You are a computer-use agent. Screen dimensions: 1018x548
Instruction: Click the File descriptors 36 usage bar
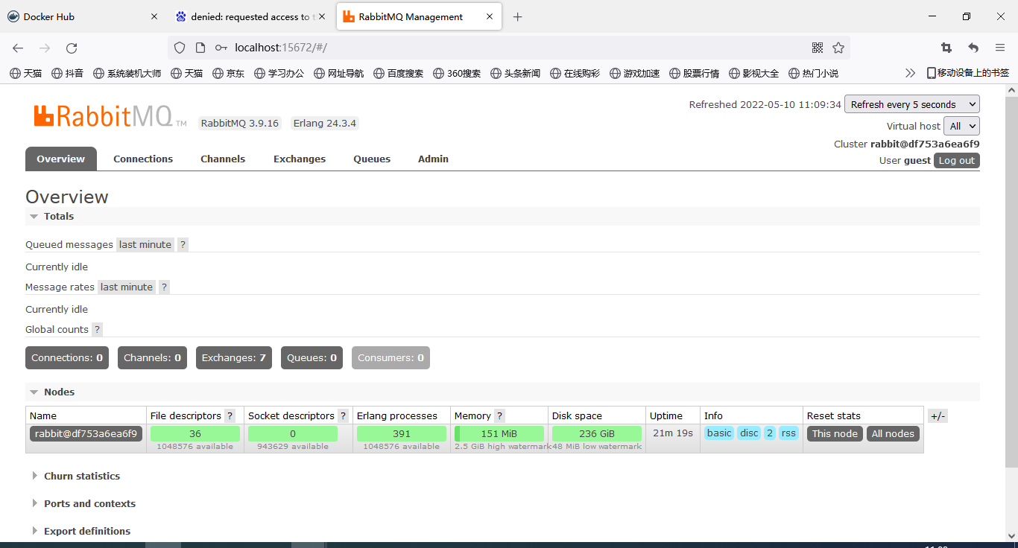coord(195,433)
